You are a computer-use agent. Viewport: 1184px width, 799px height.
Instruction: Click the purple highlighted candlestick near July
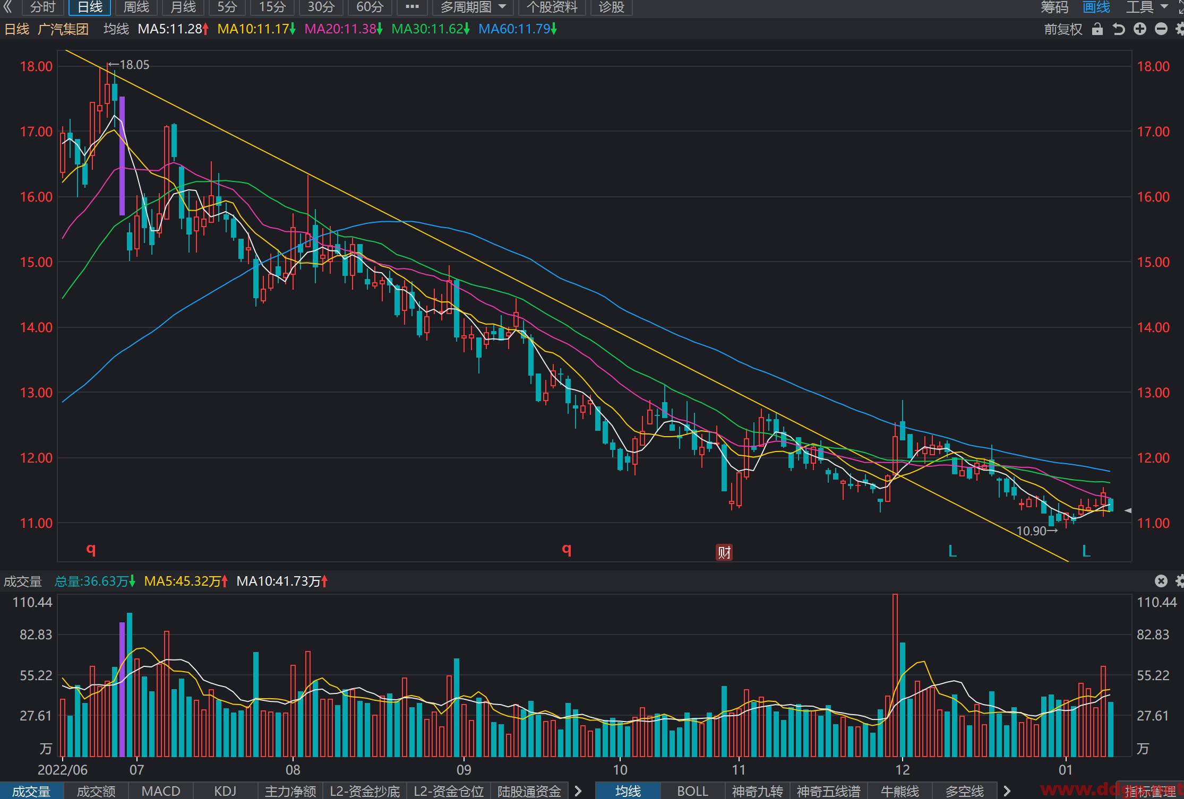tap(122, 156)
